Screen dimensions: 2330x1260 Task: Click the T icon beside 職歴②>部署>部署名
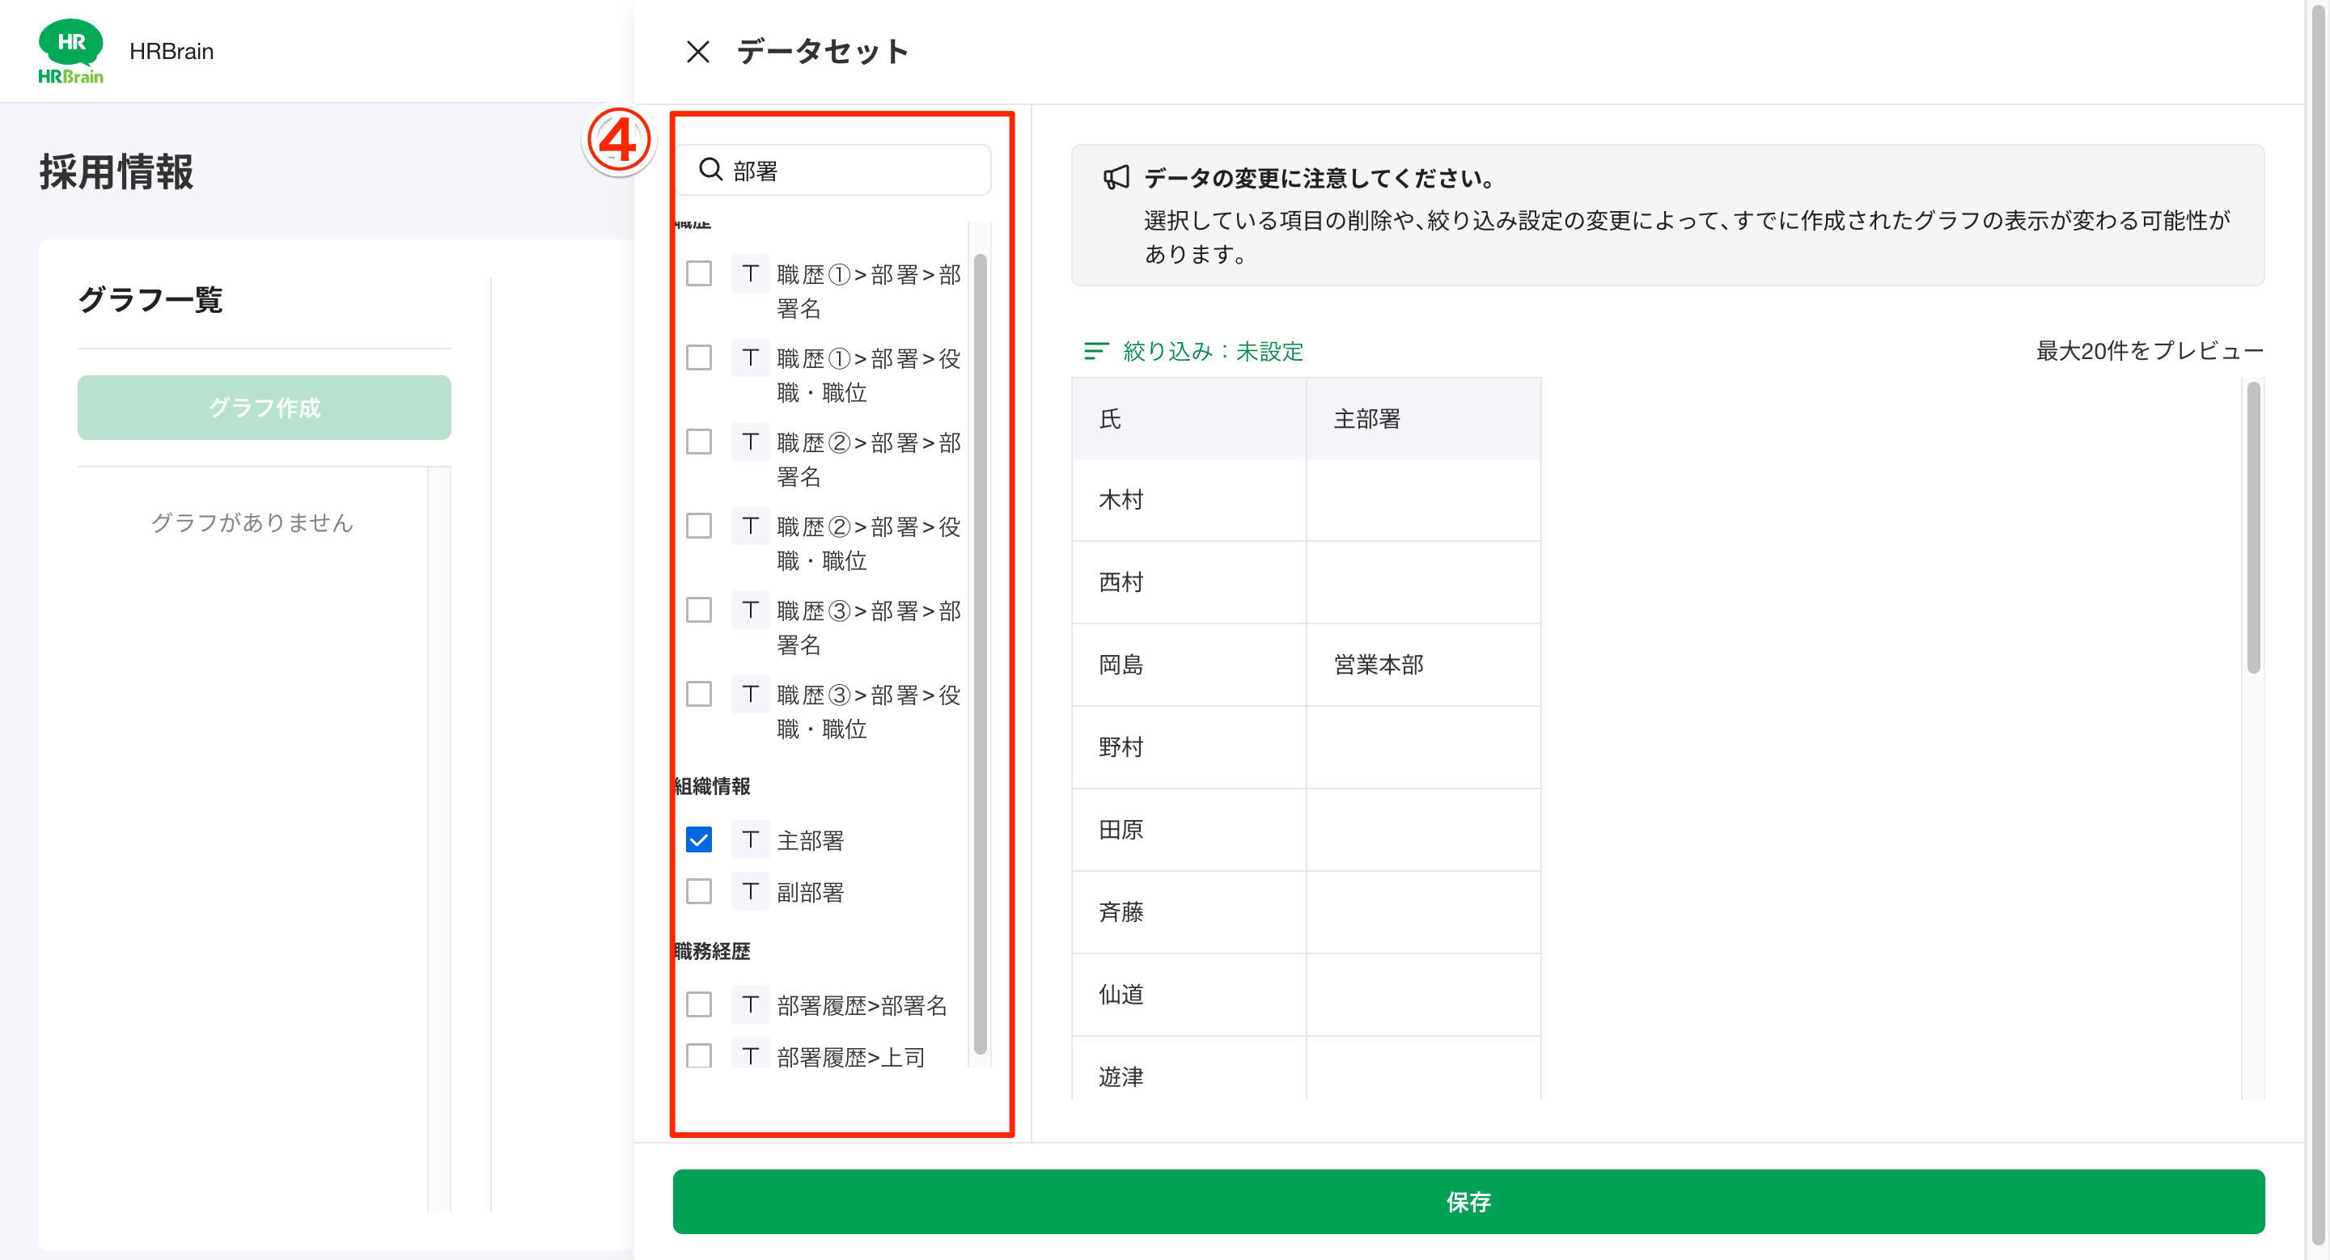tap(750, 442)
